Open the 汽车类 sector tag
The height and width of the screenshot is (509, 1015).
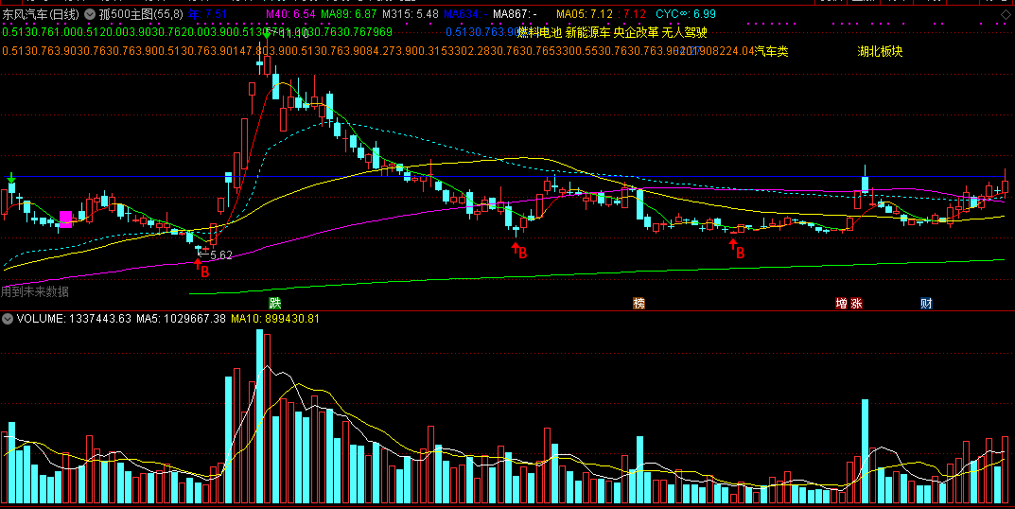772,51
